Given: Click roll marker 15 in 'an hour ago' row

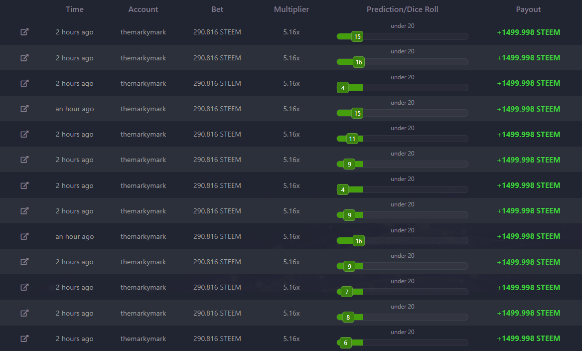Looking at the screenshot, I should point(357,113).
